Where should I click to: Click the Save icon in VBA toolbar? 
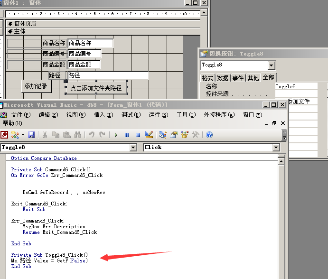pyautogui.click(x=31, y=135)
